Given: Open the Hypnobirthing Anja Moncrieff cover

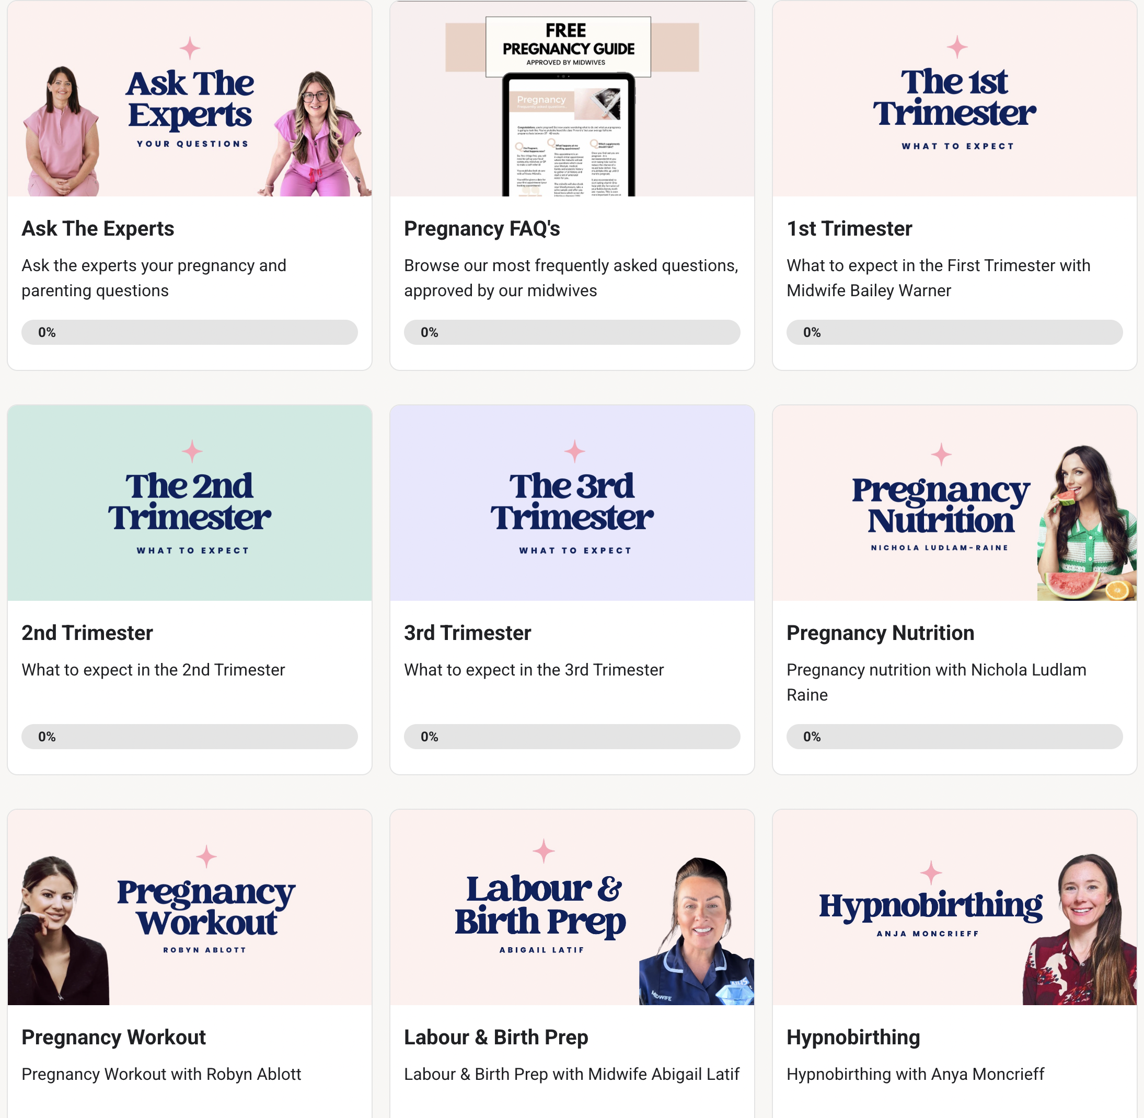Looking at the screenshot, I should 954,907.
